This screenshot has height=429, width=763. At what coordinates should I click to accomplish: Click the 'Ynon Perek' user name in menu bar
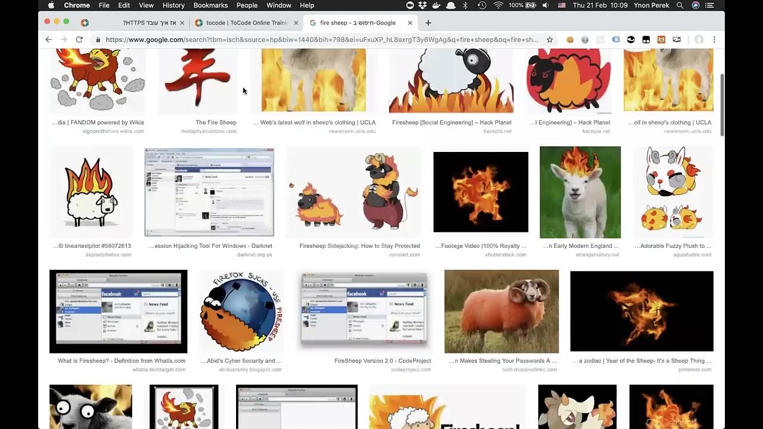click(x=652, y=5)
